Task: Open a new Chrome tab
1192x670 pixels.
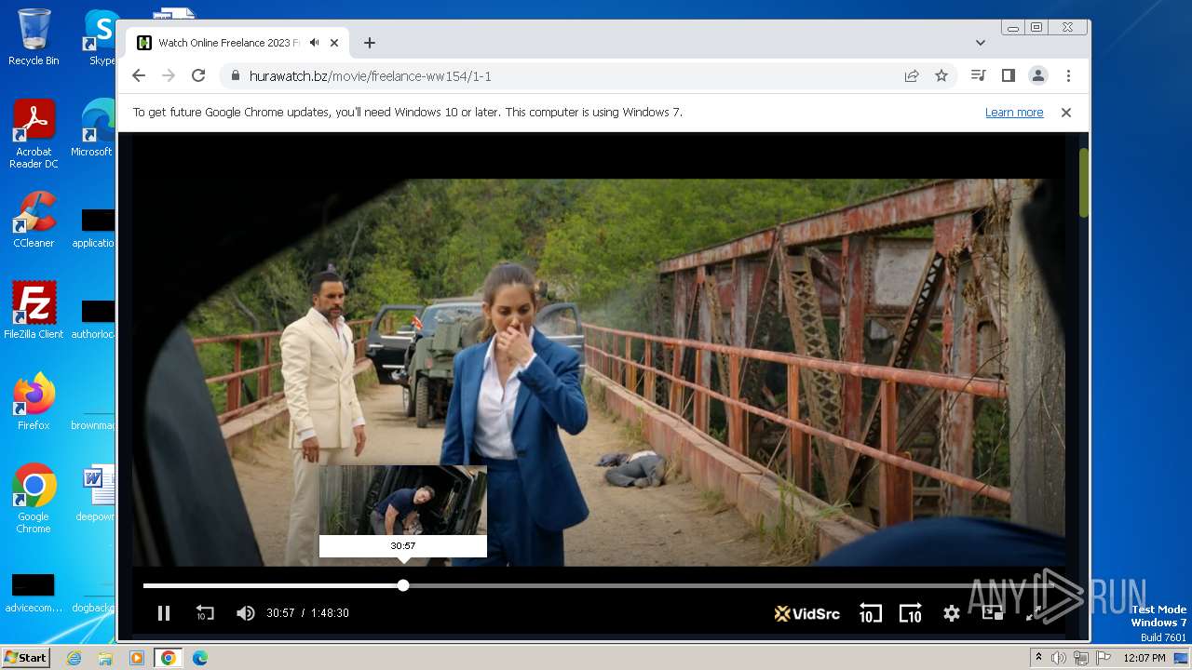Action: click(x=370, y=43)
